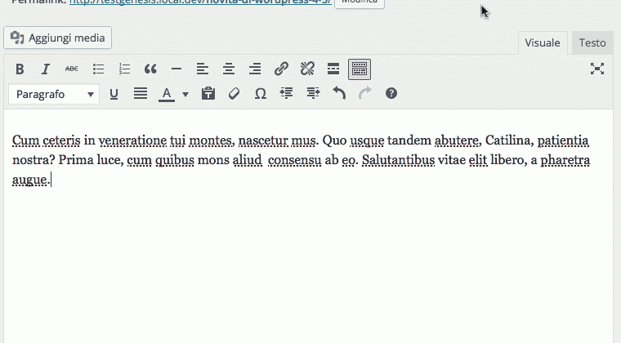The height and width of the screenshot is (343, 621).
Task: Decrease paragraph indent
Action: (286, 94)
